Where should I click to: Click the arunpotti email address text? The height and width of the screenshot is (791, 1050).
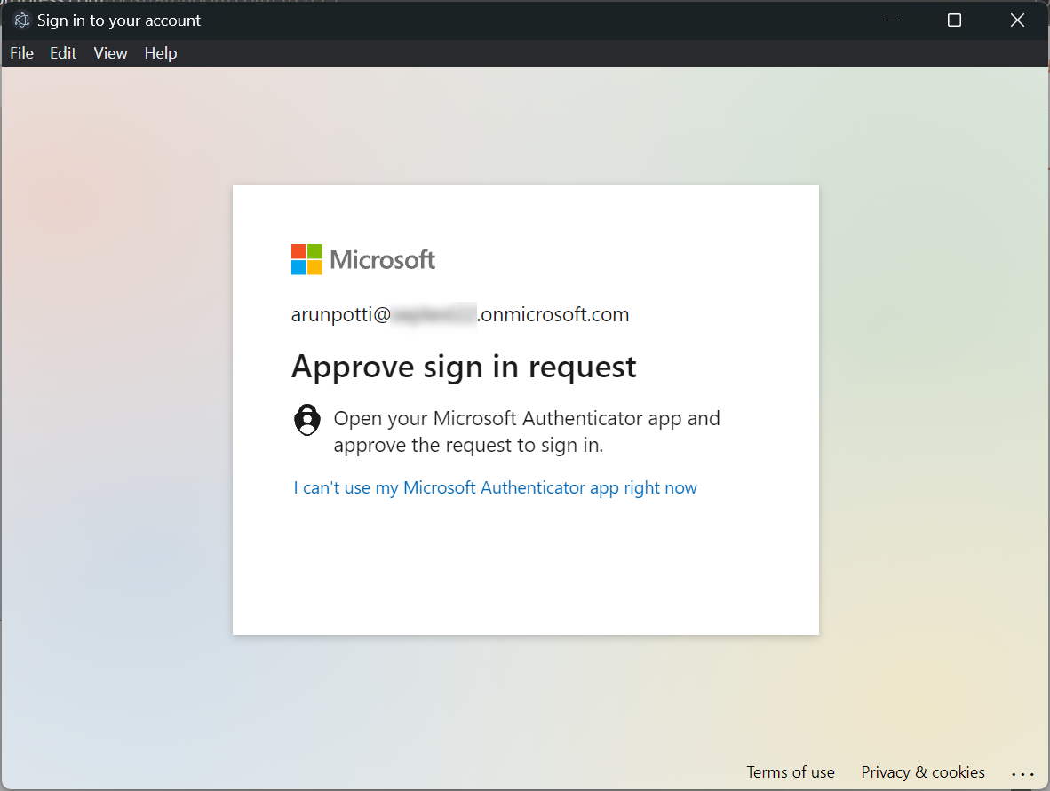point(460,314)
